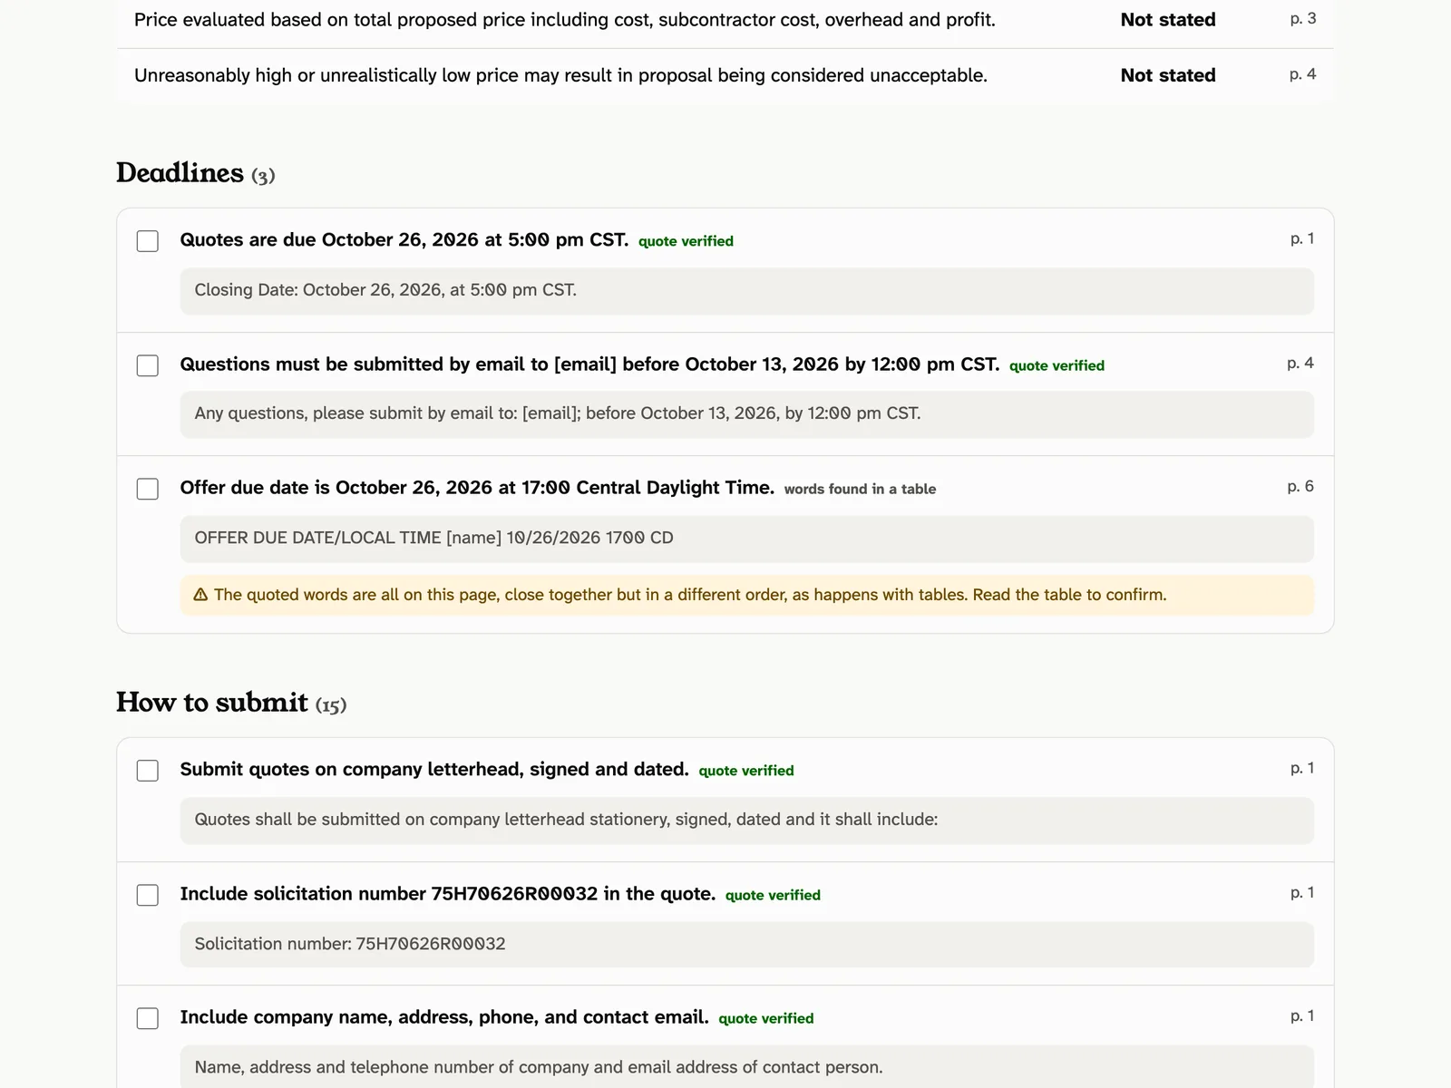Check 'Submit quotes on company letterhead' item
This screenshot has height=1088, width=1451.
(x=147, y=771)
